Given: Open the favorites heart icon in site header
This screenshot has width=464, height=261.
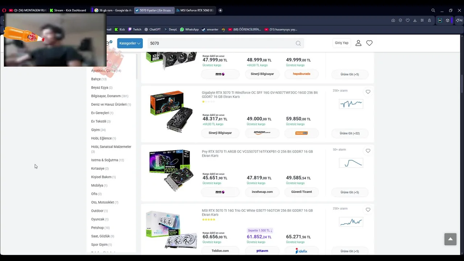Looking at the screenshot, I should pos(369,43).
